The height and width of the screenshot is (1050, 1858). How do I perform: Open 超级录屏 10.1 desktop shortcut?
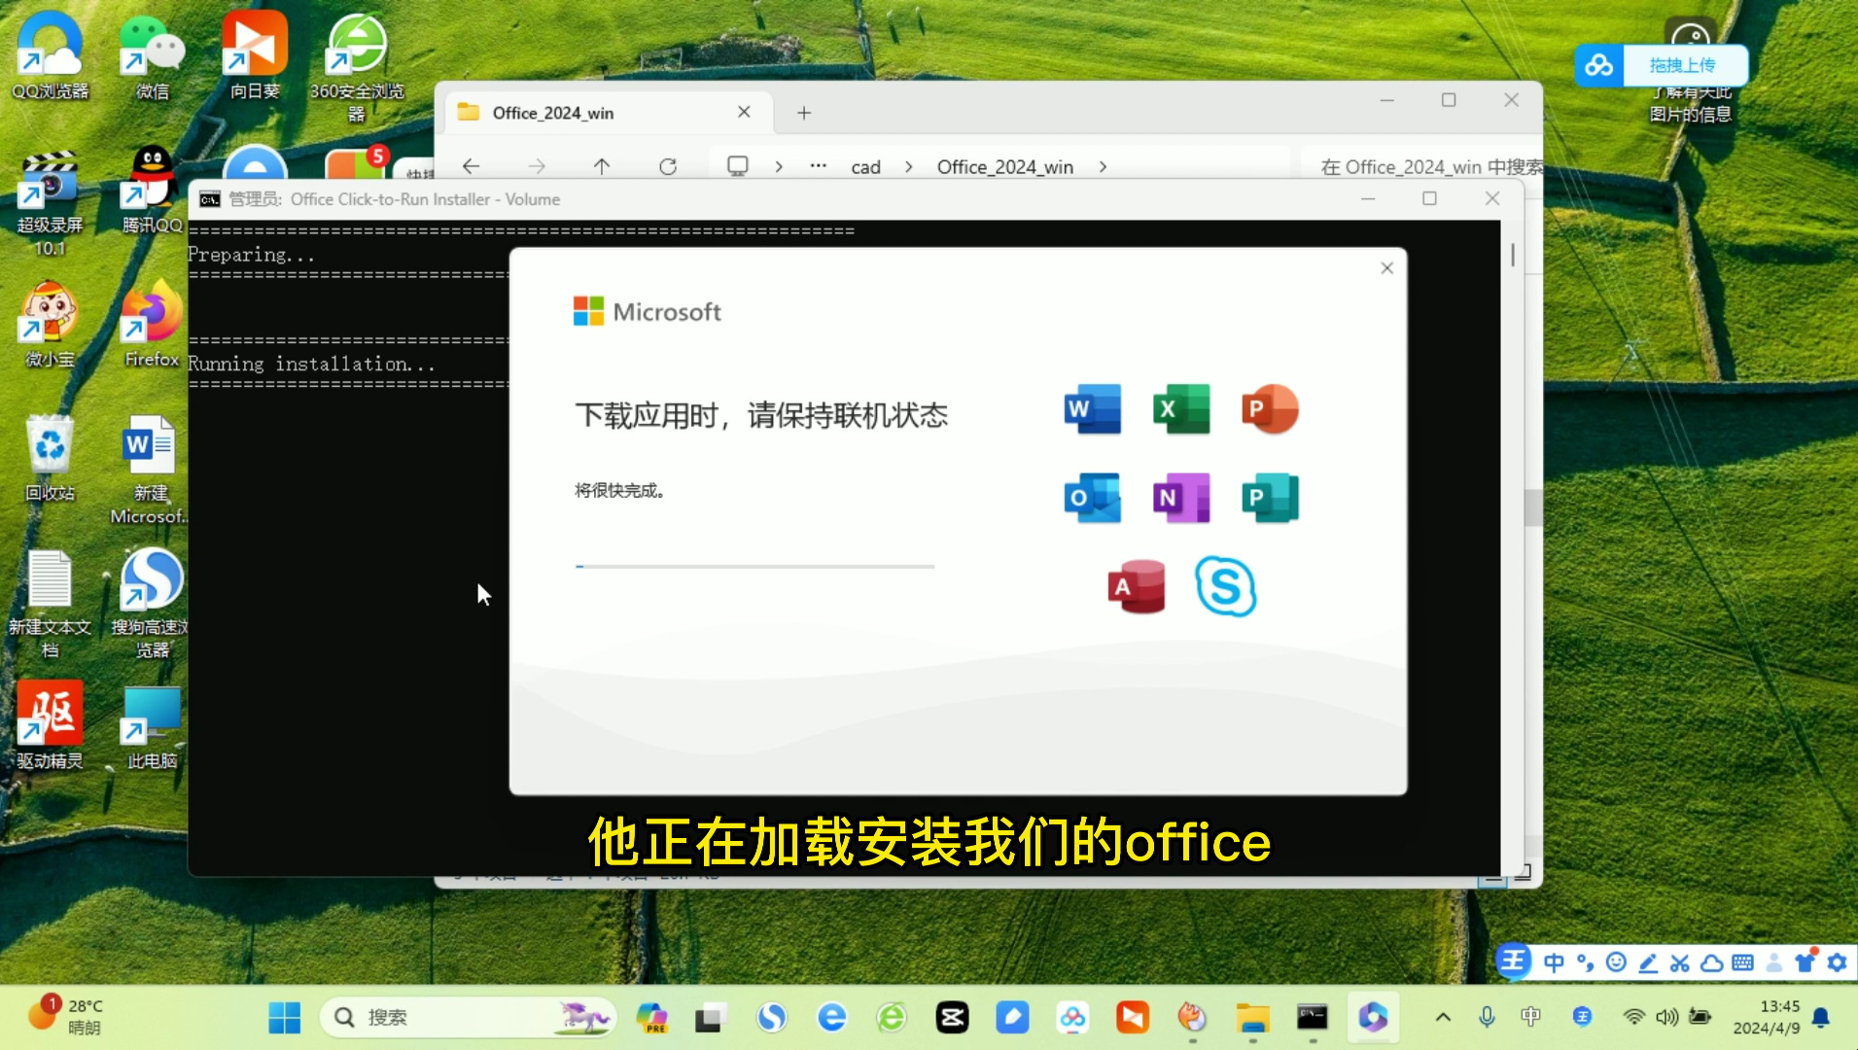[x=50, y=203]
